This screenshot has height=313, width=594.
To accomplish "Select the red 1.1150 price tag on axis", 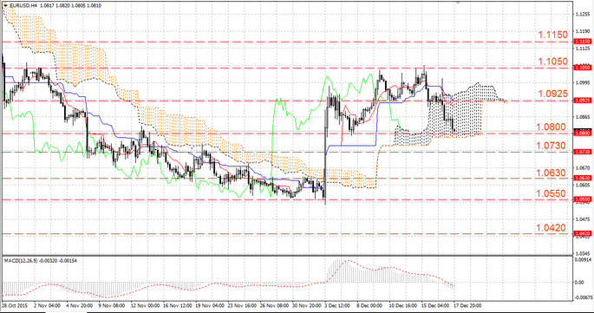I will [582, 42].
